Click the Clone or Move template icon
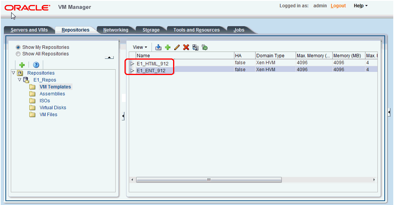This screenshot has width=394, height=205. pos(195,47)
